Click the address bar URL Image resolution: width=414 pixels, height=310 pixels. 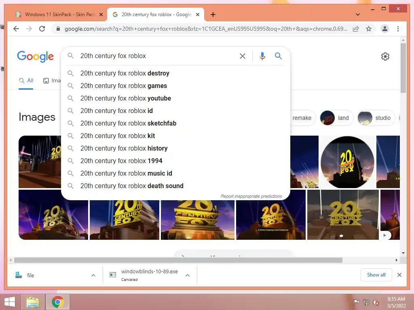tap(206, 29)
